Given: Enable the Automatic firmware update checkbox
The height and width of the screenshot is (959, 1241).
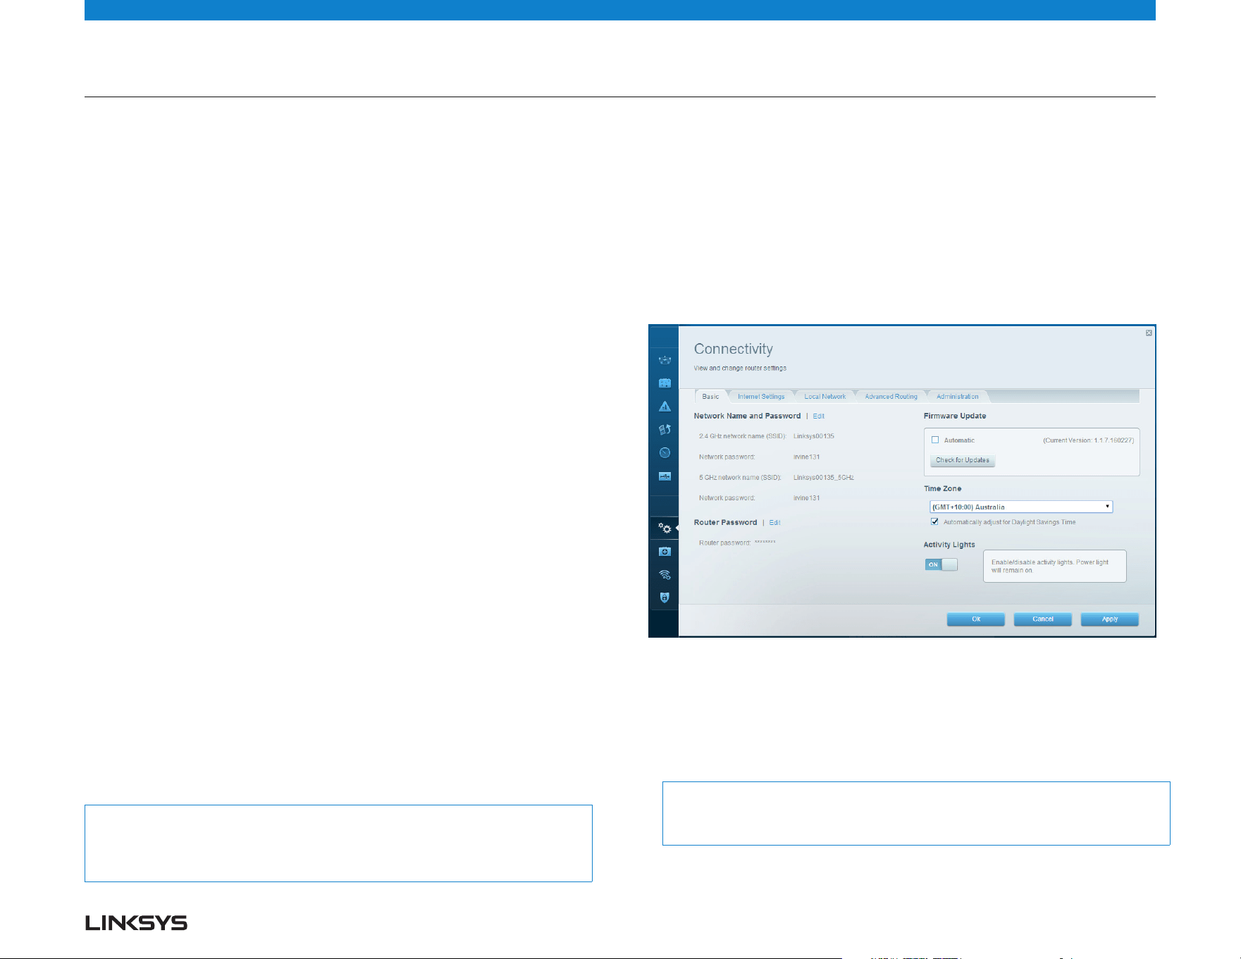Looking at the screenshot, I should click(x=935, y=440).
